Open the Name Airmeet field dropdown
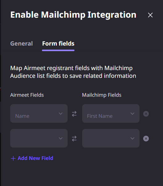163x186 pixels. click(39, 113)
